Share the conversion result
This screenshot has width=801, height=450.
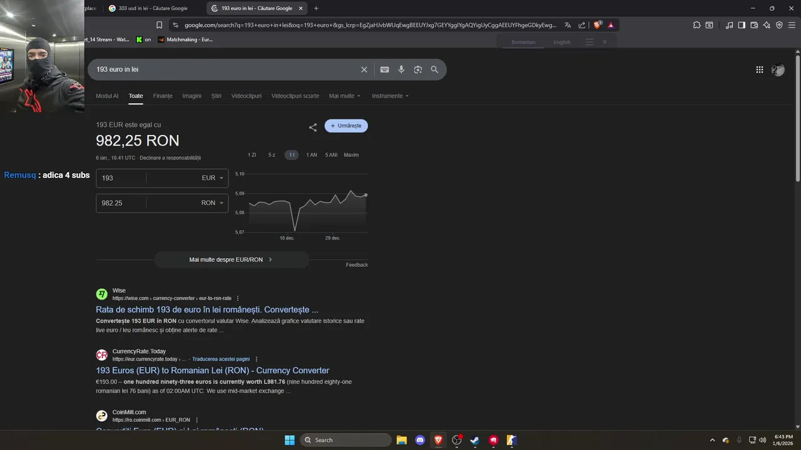click(313, 127)
